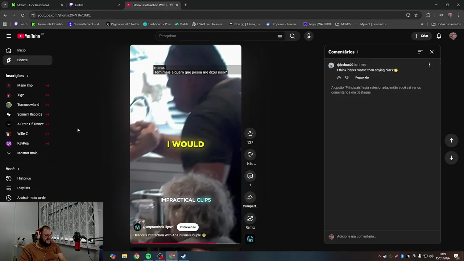The image size is (464, 261).
Task: Go to next short with down arrow
Action: [x=451, y=158]
